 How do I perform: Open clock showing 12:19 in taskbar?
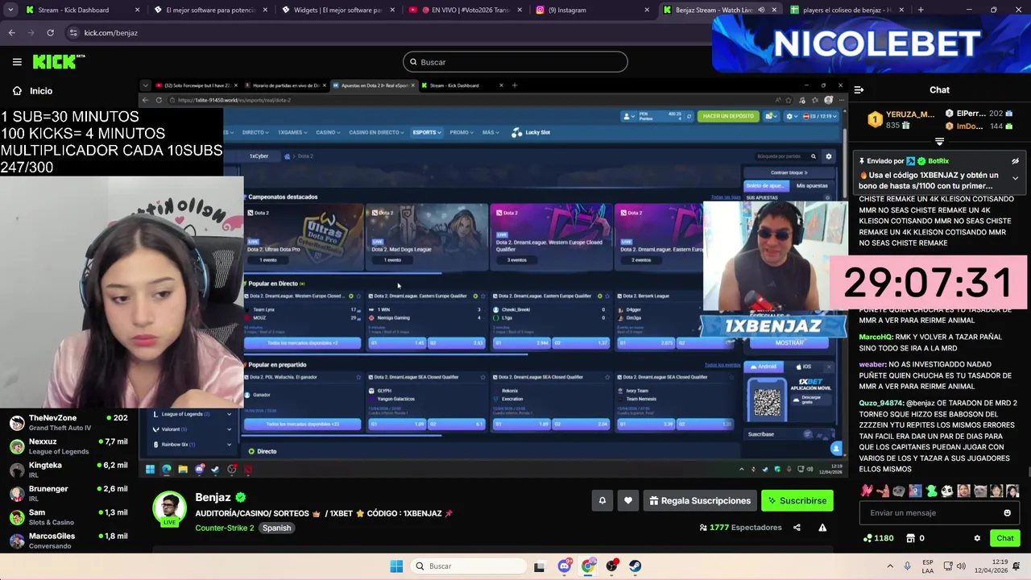coord(992,565)
